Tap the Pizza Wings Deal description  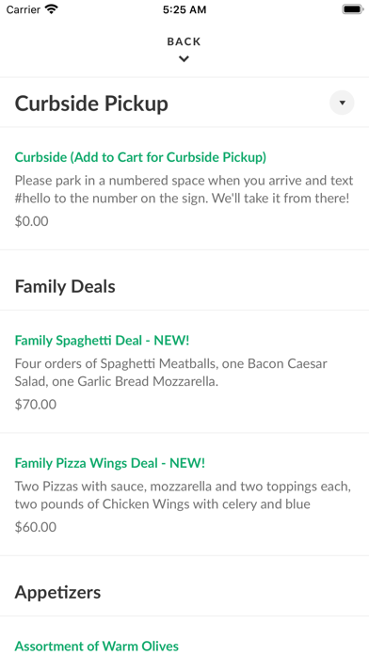pyautogui.click(x=183, y=495)
